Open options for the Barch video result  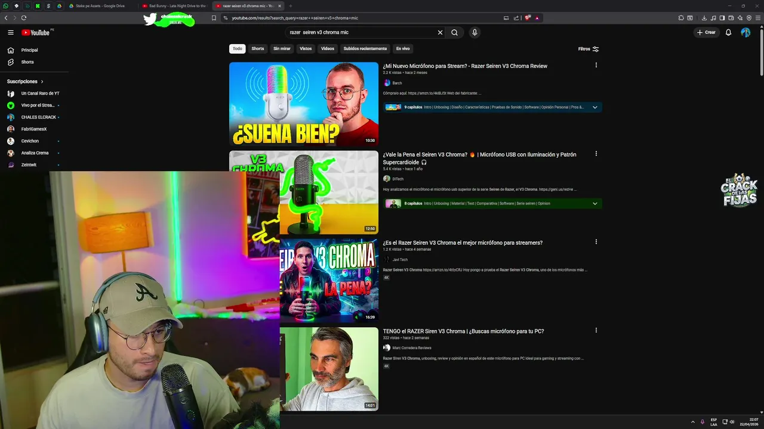click(x=596, y=66)
